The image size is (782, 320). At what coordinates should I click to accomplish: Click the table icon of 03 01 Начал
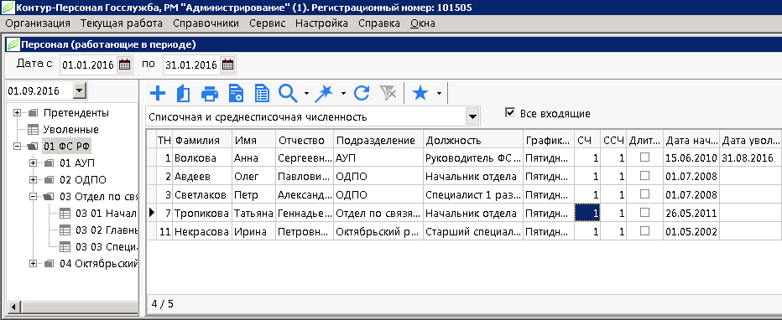(65, 214)
